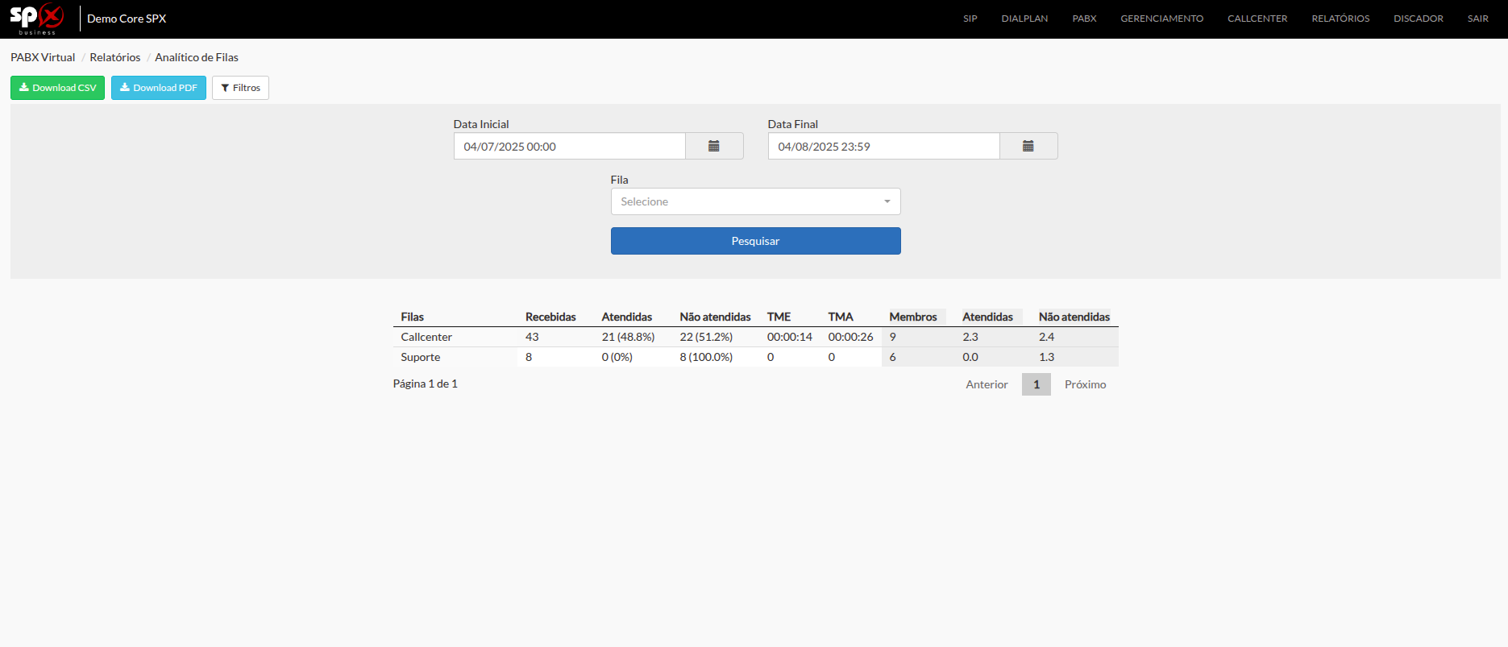Viewport: 1508px width, 647px height.
Task: Open the Data Inicial calendar picker icon
Action: coord(714,146)
